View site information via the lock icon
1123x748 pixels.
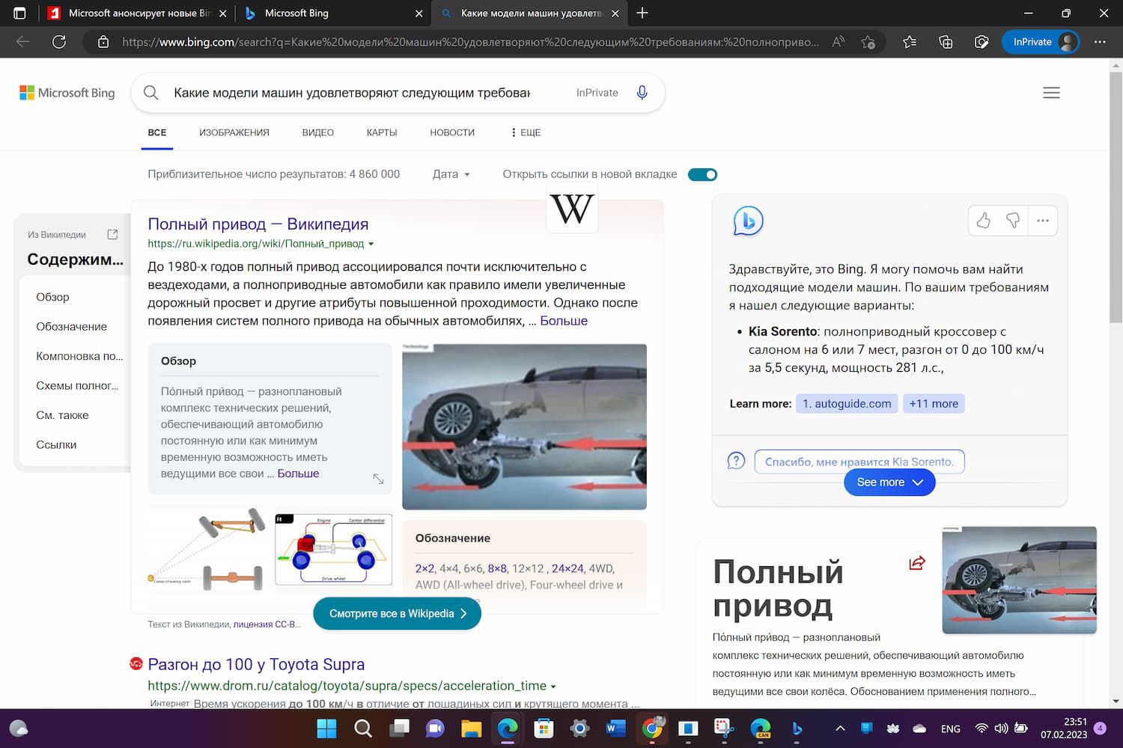103,42
